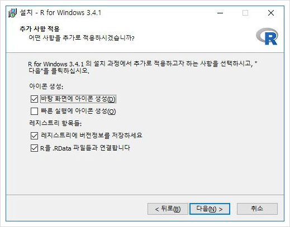The height and width of the screenshot is (227, 290).
Task: Proceed with the 다음(N) button
Action: click(x=210, y=209)
